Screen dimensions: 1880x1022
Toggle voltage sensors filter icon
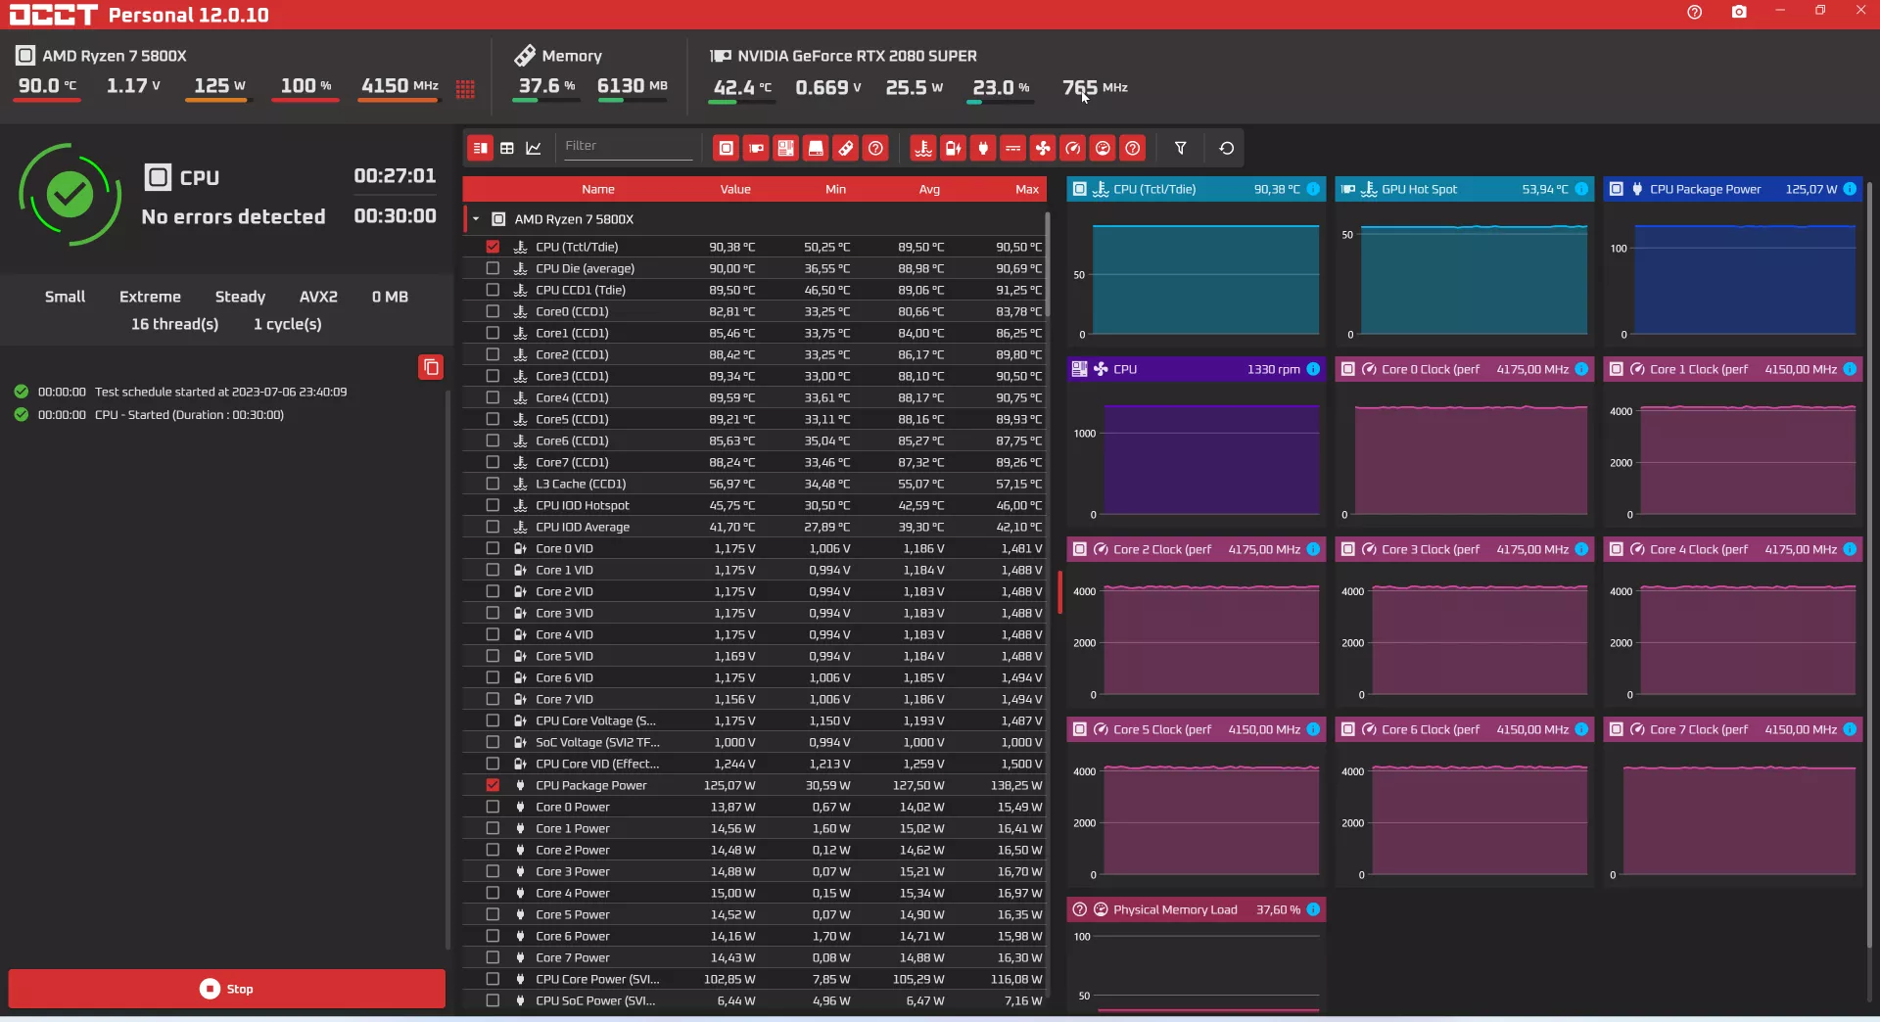tap(953, 149)
